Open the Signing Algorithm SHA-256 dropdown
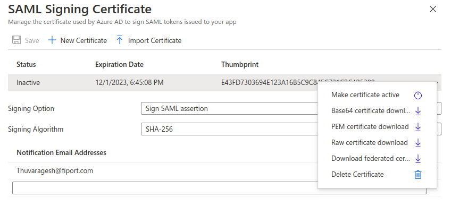 (291, 129)
